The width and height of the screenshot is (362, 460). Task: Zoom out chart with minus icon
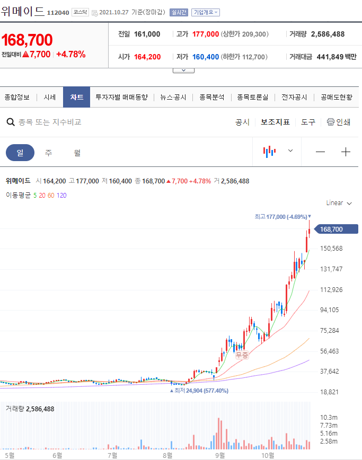pyautogui.click(x=320, y=152)
